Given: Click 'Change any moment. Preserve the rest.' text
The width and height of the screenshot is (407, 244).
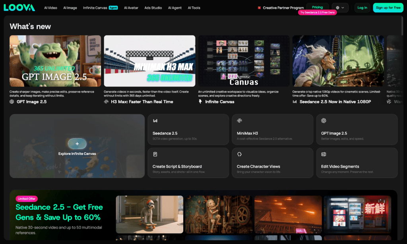Looking at the screenshot, I should 347,172.
